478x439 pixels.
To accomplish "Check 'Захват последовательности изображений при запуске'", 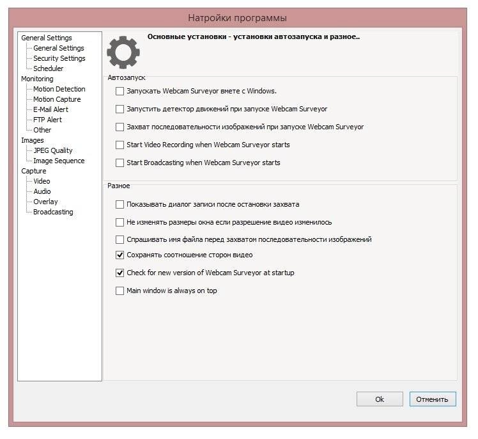I will [119, 127].
